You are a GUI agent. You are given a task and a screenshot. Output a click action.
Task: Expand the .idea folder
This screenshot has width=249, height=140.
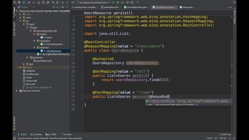(x=20, y=14)
